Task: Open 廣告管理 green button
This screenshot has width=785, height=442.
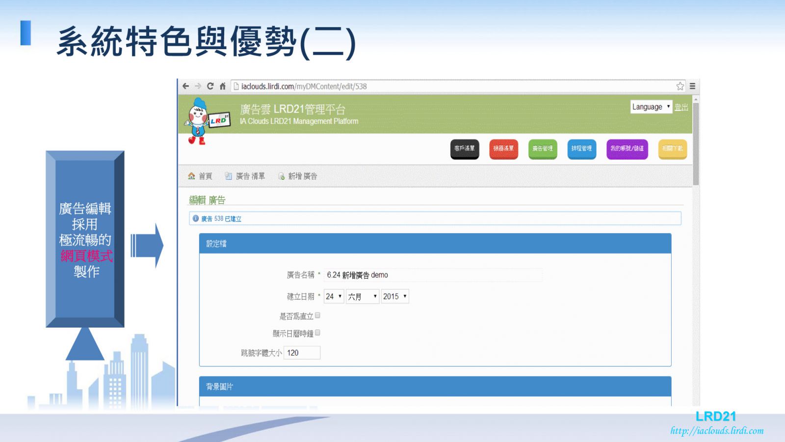Action: pyautogui.click(x=543, y=149)
